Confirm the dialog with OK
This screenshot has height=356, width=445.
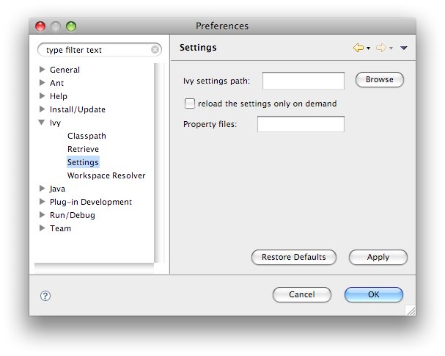click(373, 294)
